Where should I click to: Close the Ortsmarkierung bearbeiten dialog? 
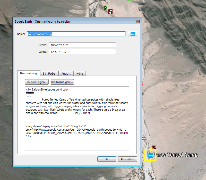point(138,22)
